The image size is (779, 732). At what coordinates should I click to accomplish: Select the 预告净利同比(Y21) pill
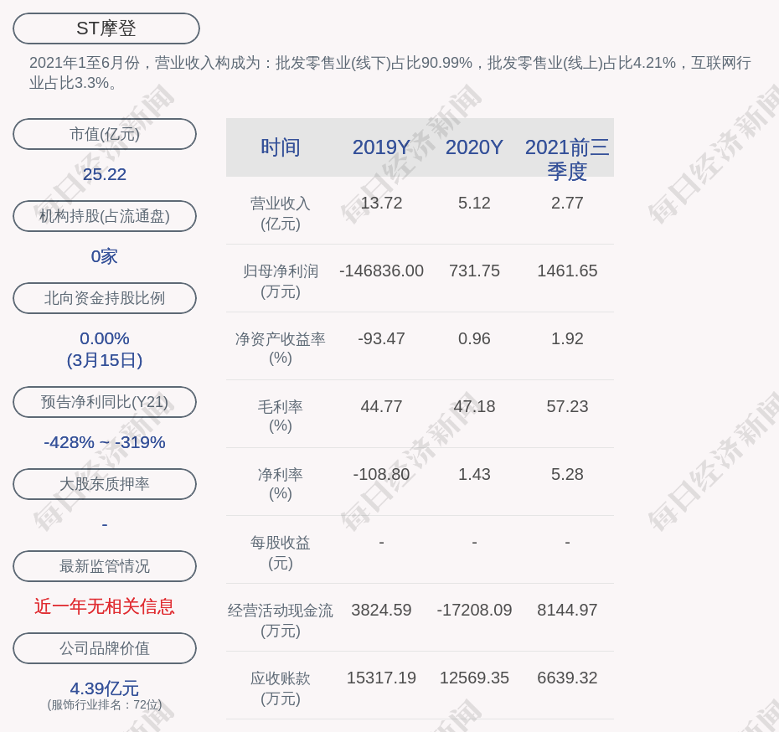pyautogui.click(x=105, y=402)
